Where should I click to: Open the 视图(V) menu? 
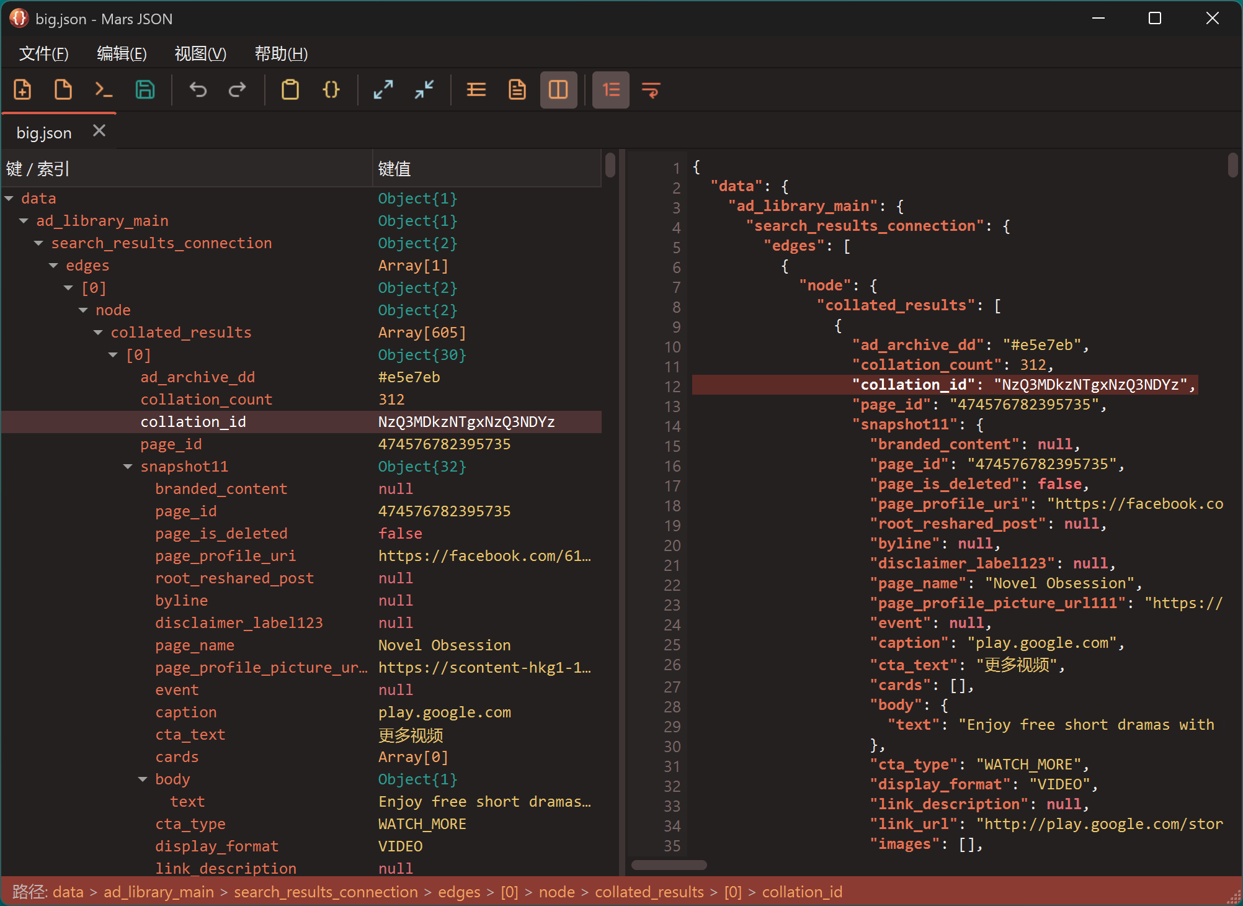(200, 54)
